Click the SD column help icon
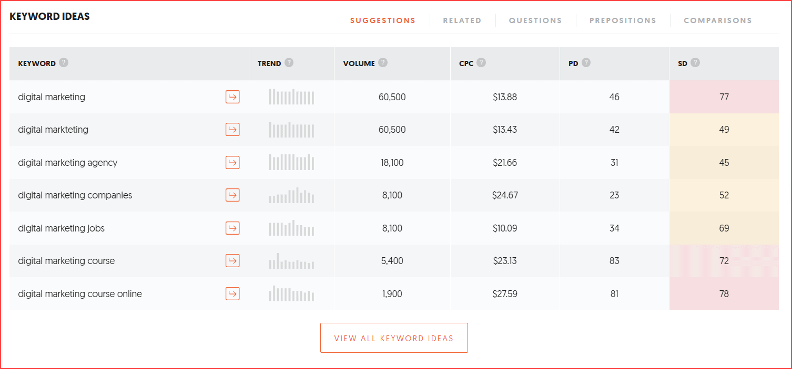Viewport: 792px width, 369px height. tap(695, 63)
